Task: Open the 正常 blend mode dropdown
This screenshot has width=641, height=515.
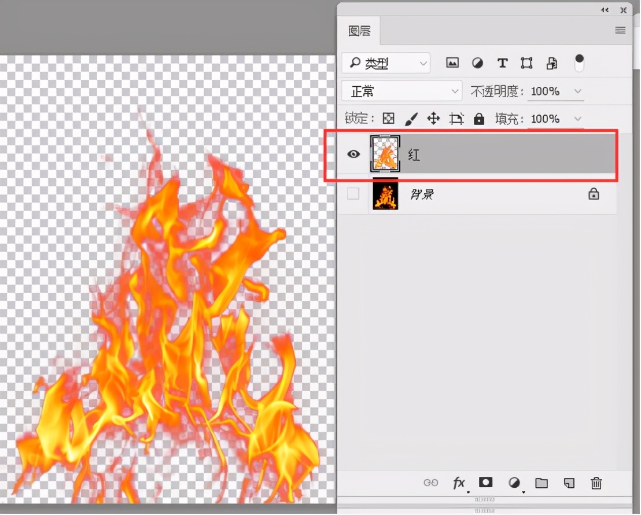Action: (x=401, y=91)
